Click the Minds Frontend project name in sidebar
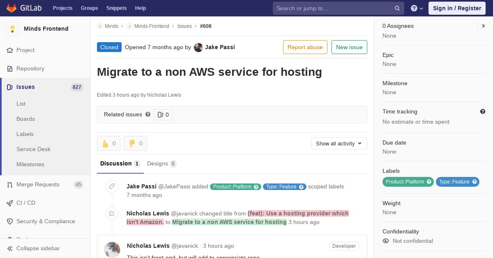This screenshot has height=258, width=493. click(46, 29)
